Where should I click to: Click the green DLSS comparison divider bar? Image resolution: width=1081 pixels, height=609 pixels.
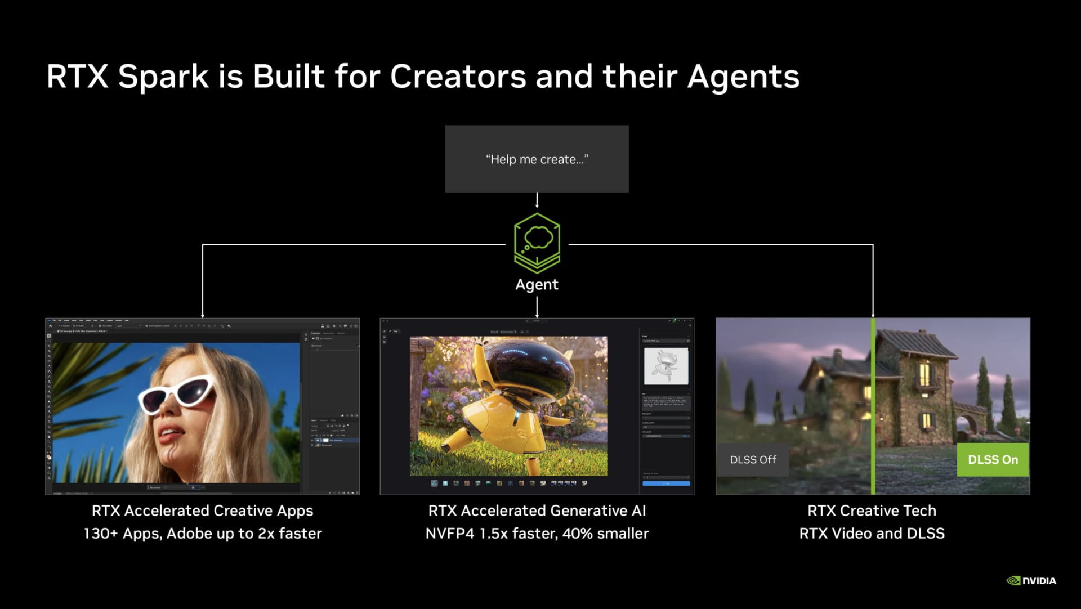click(873, 406)
